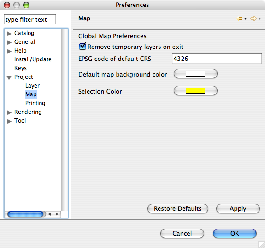This screenshot has width=265, height=248.
Task: Expand the Tool preferences node
Action: (10, 121)
